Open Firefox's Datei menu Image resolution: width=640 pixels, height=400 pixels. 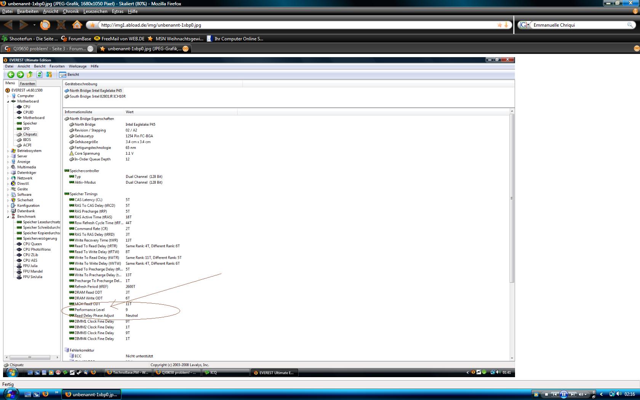coord(7,11)
